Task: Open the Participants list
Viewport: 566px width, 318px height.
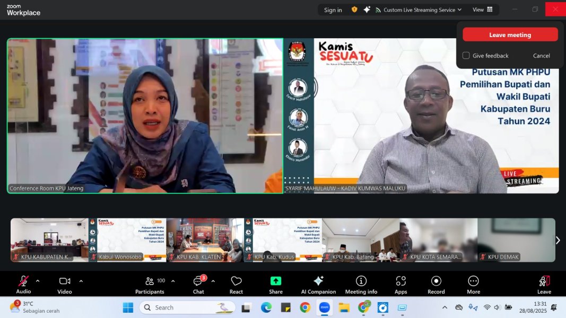Action: [150, 284]
